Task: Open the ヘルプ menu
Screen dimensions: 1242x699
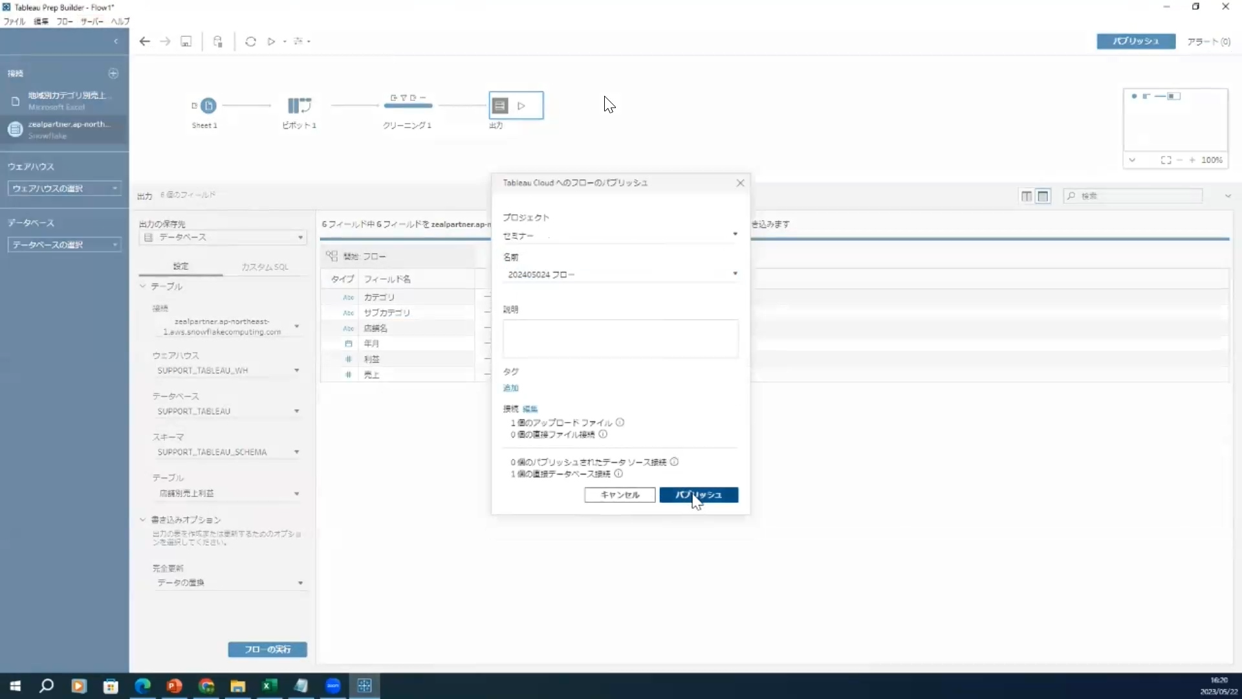Action: point(120,21)
